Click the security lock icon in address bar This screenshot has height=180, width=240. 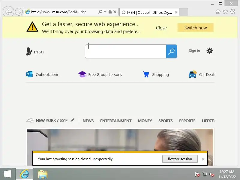tap(110, 12)
